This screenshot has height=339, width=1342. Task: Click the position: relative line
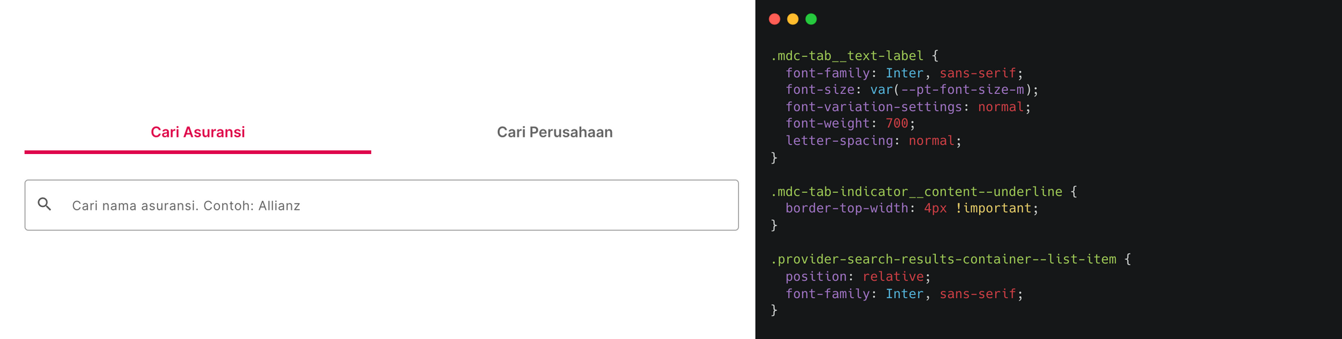[x=858, y=277]
